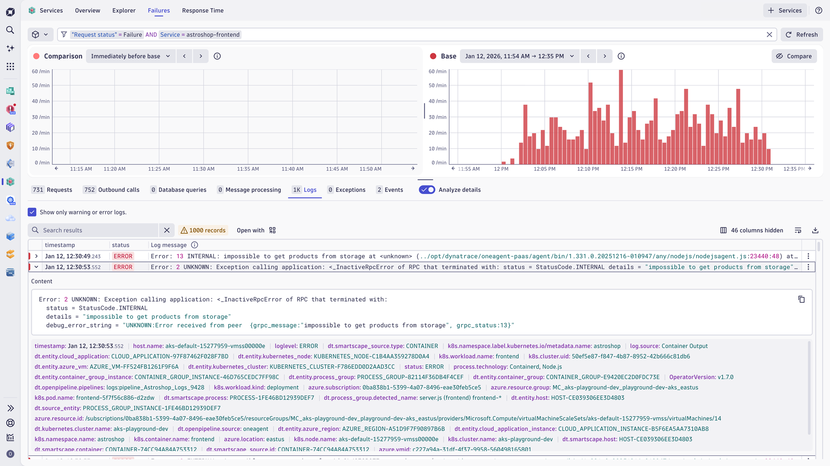This screenshot has width=830, height=466.
Task: Open the Immediately before base dropdown
Action: 130,56
